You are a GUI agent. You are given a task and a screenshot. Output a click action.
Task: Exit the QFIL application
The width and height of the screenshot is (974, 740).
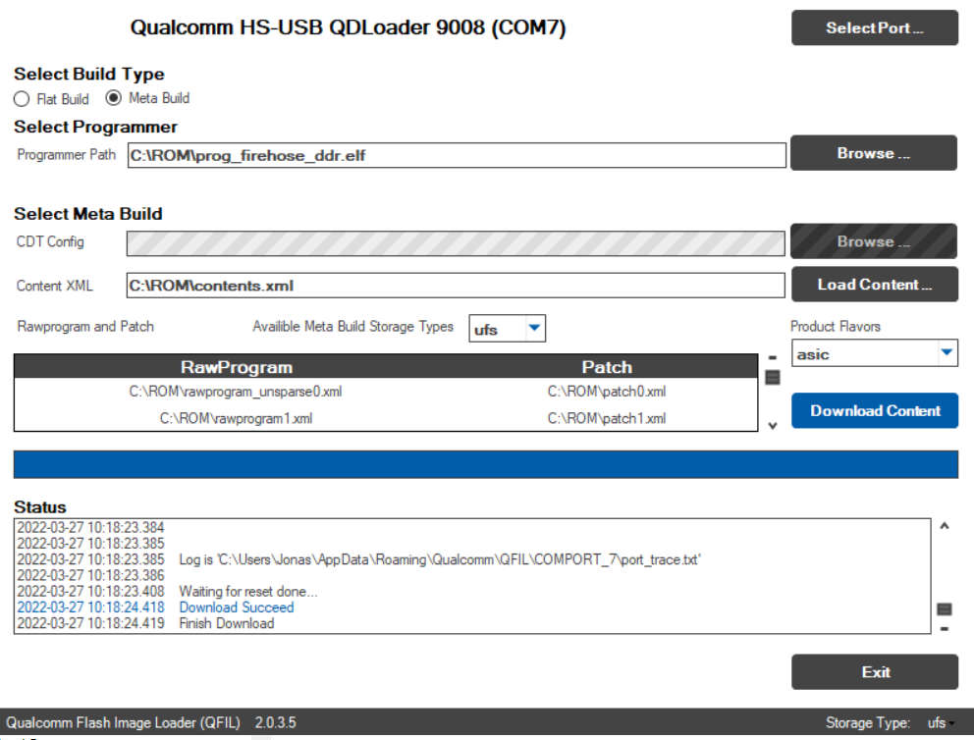tap(875, 671)
